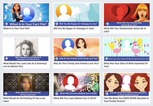Viewport: 153px width, 106px height.
Task: Open 'Why Do Your Family And Friends Love You?' link
Action: [x=76, y=63]
